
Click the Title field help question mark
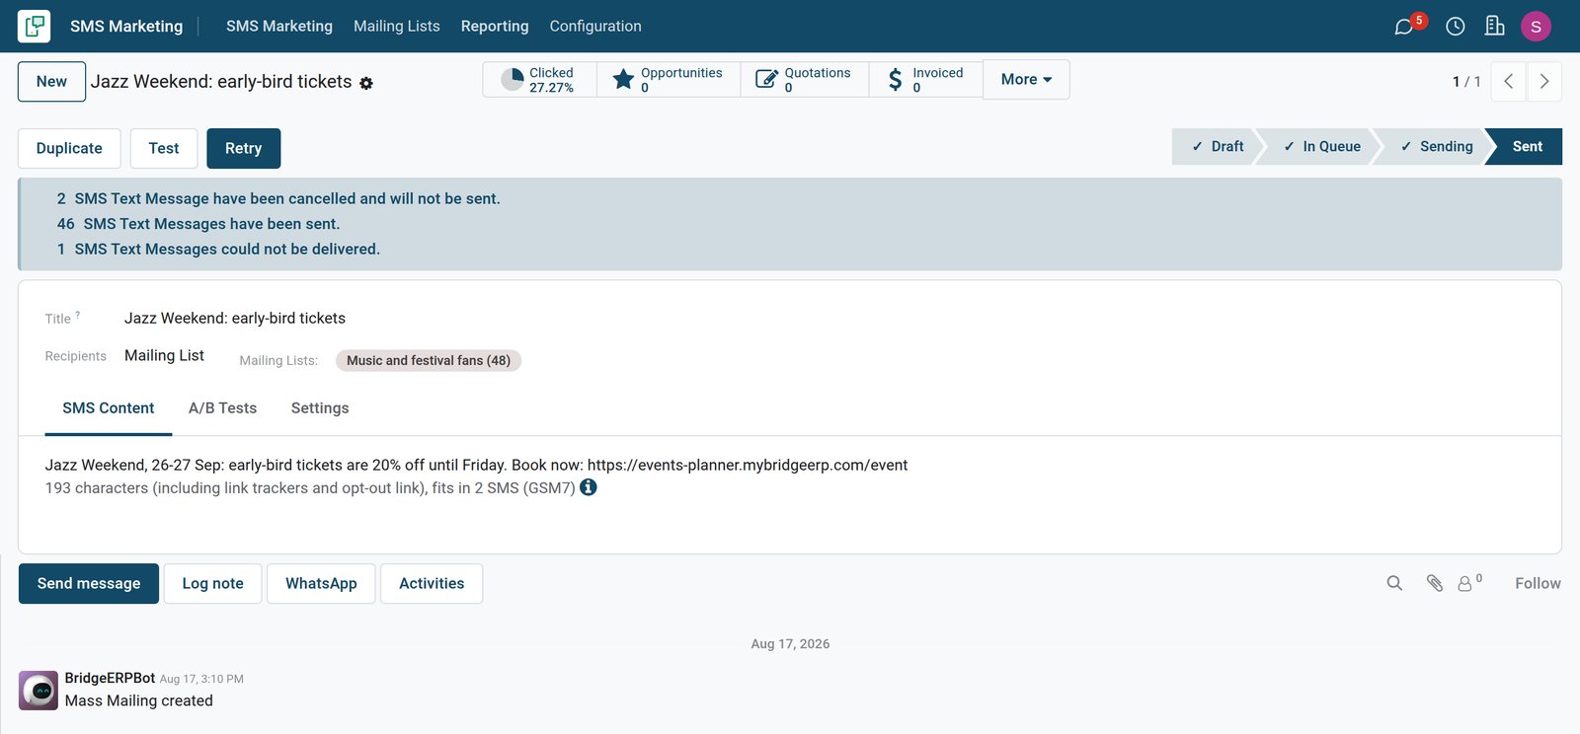78,315
